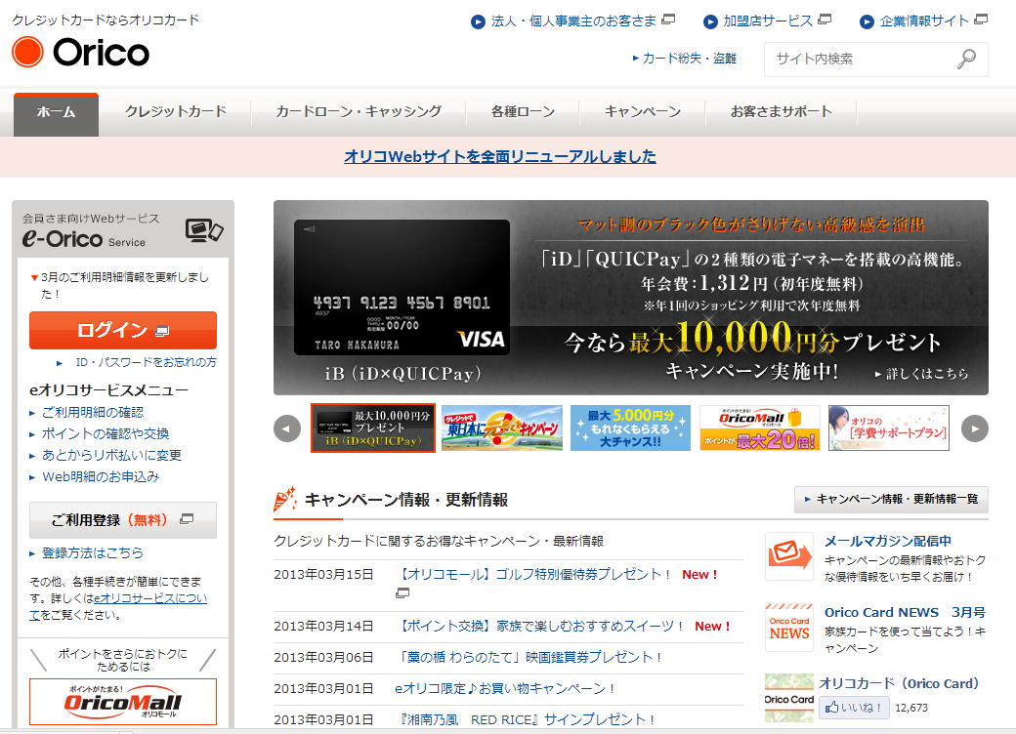Click the campaign party popper icon
The height and width of the screenshot is (734, 1016).
pos(285,499)
